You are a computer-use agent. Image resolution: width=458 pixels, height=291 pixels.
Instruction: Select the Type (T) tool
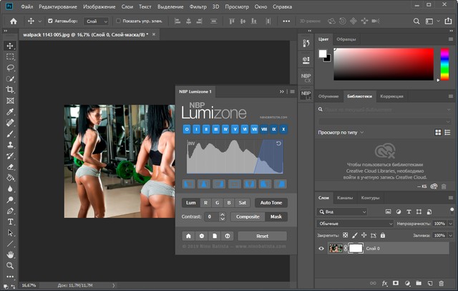[10, 221]
